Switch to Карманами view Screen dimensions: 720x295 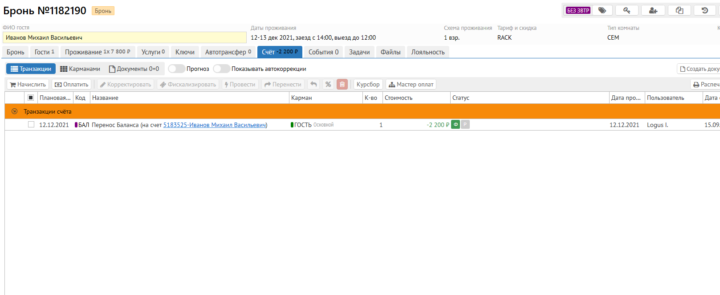click(x=80, y=69)
